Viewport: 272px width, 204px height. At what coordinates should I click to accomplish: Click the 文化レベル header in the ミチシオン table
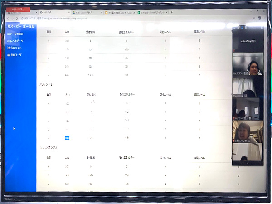pos(165,158)
